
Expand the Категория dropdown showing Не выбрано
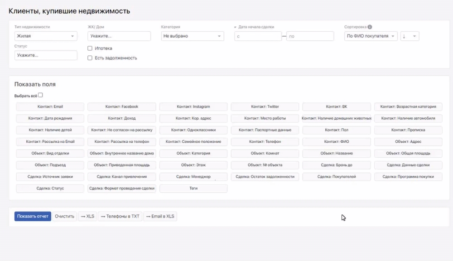pyautogui.click(x=192, y=36)
